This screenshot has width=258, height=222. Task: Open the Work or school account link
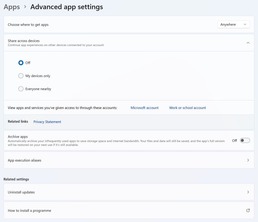pyautogui.click(x=187, y=108)
